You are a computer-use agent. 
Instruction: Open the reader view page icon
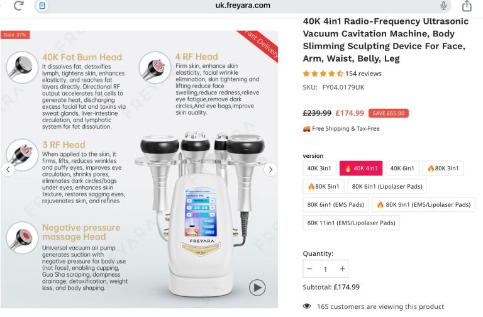point(43,6)
